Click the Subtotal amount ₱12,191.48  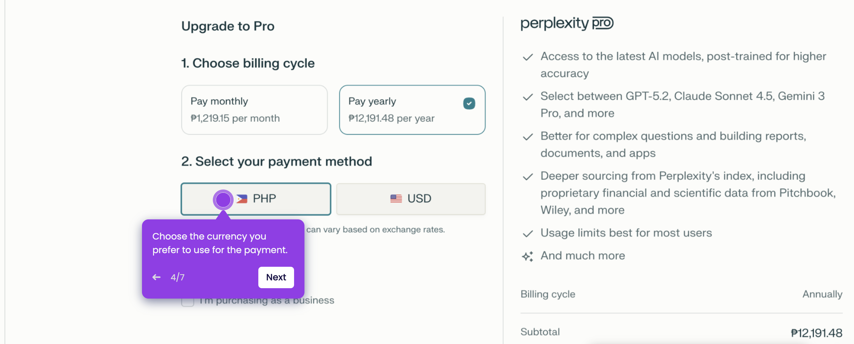(x=816, y=333)
